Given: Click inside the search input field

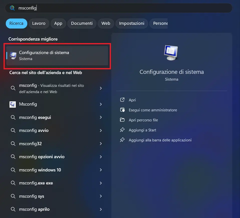Looking at the screenshot, I should [x=75, y=8].
